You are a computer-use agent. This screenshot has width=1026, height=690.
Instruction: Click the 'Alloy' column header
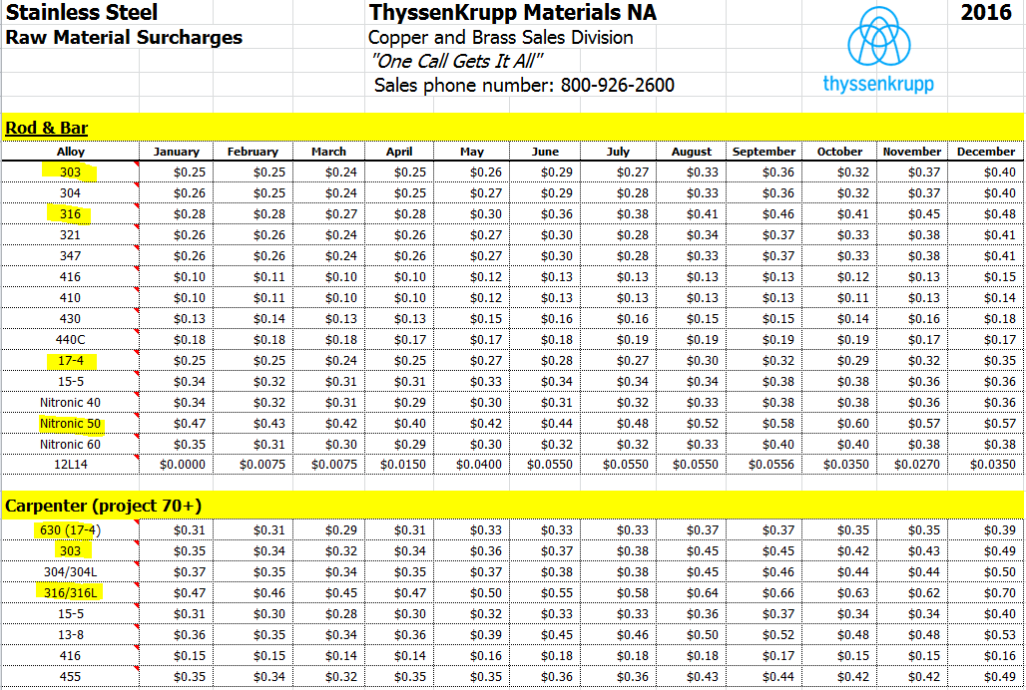[70, 151]
